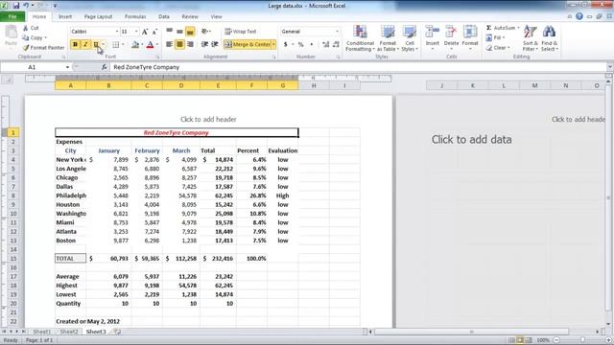Switch to the Page Layout tab
Viewport: 614px width, 345px height.
[x=98, y=17]
